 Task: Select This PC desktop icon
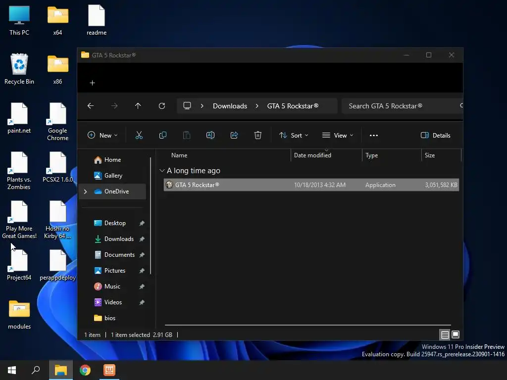19,21
